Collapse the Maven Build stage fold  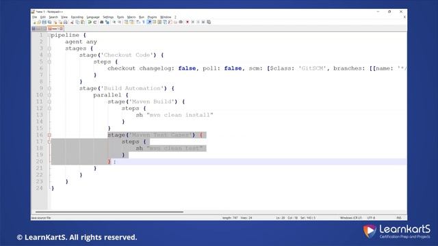tap(49, 102)
